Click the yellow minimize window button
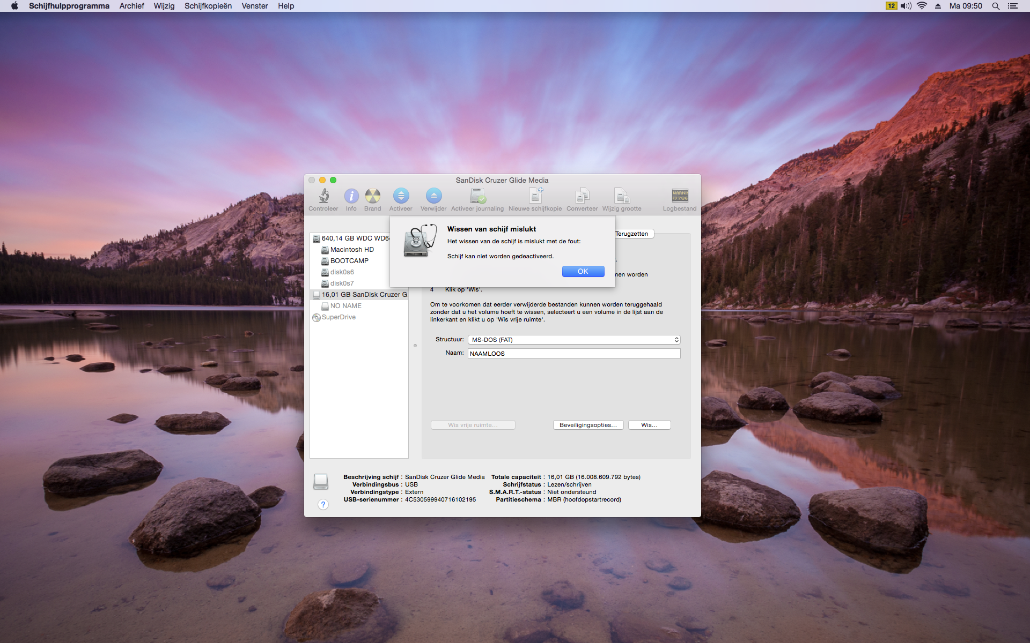The image size is (1030, 643). [x=322, y=180]
